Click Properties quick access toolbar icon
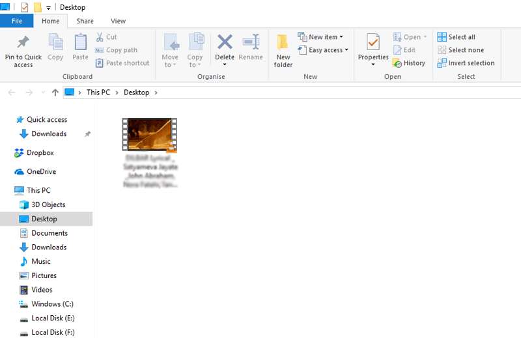Image resolution: width=521 pixels, height=338 pixels. (24, 7)
